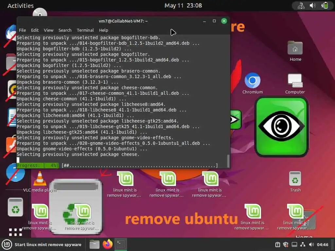Viewport: 335px width, 251px height.
Task: Click the shield icon in bottom tray
Action: click(x=286, y=244)
